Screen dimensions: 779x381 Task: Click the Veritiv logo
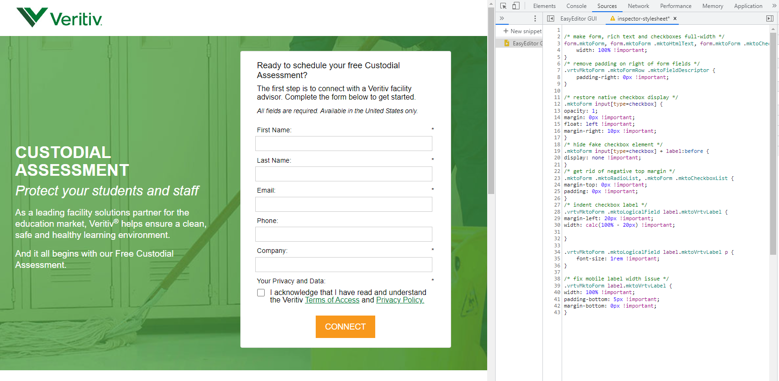(59, 17)
